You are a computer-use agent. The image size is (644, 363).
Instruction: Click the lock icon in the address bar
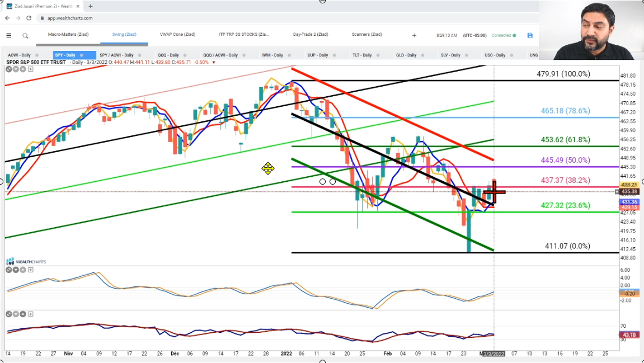point(42,18)
